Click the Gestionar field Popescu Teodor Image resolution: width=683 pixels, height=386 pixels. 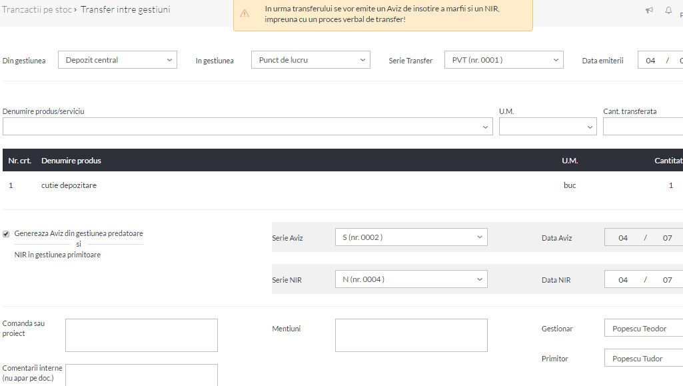pyautogui.click(x=644, y=329)
